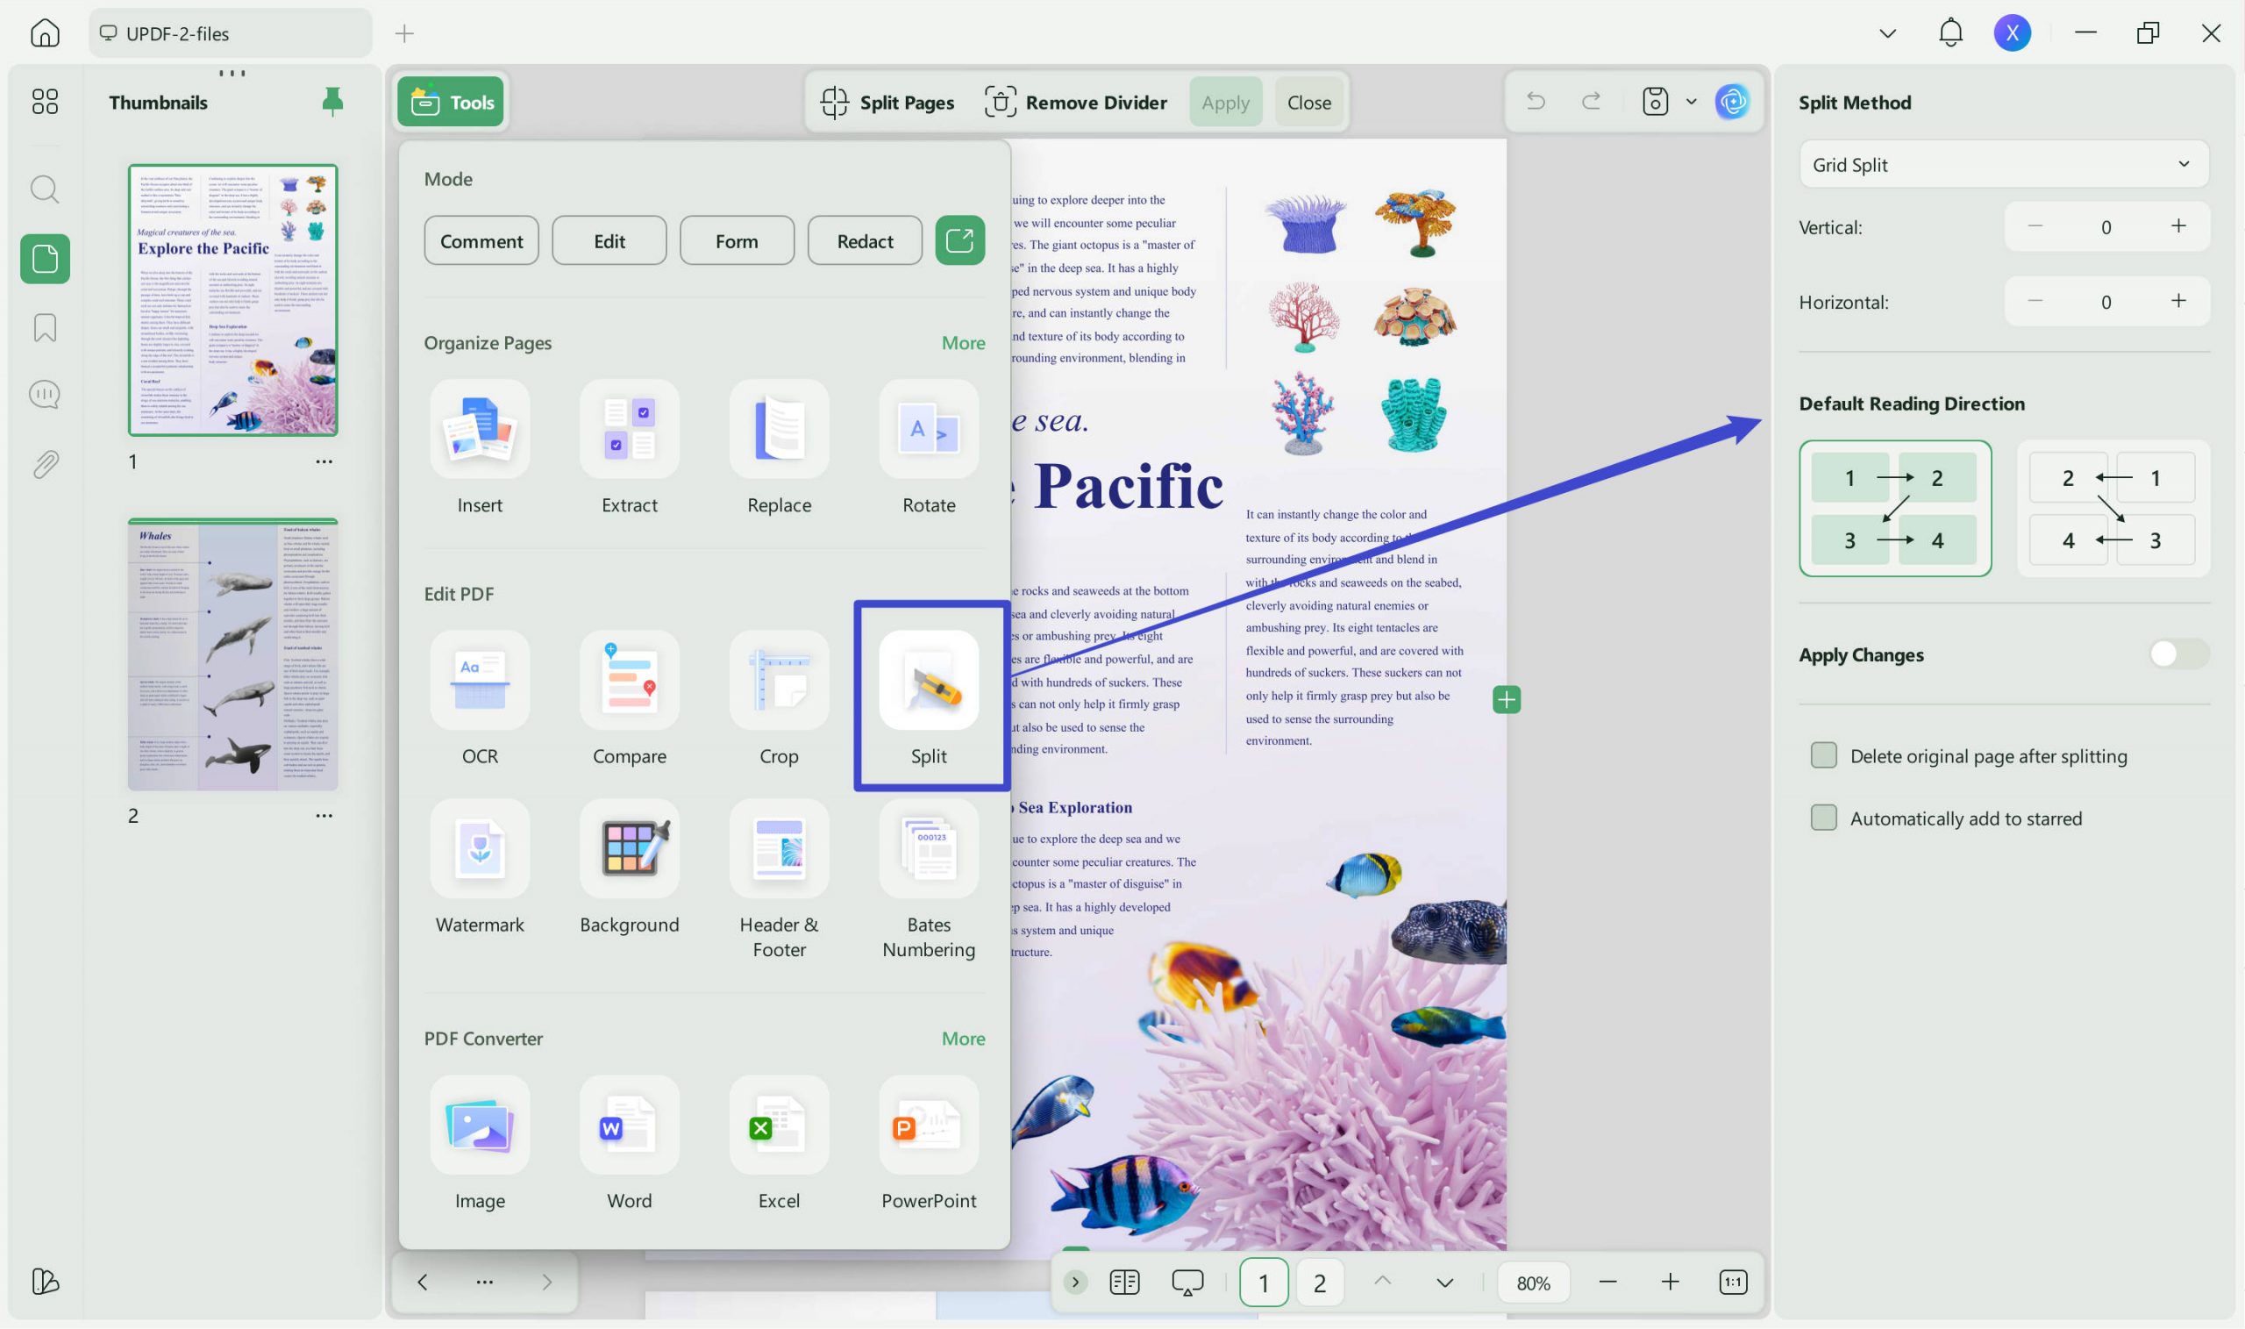Open the comments sidebar icon
This screenshot has height=1329, width=2245.
(45, 394)
